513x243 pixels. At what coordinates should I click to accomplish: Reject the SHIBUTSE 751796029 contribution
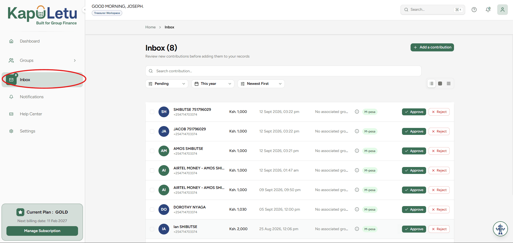(439, 112)
